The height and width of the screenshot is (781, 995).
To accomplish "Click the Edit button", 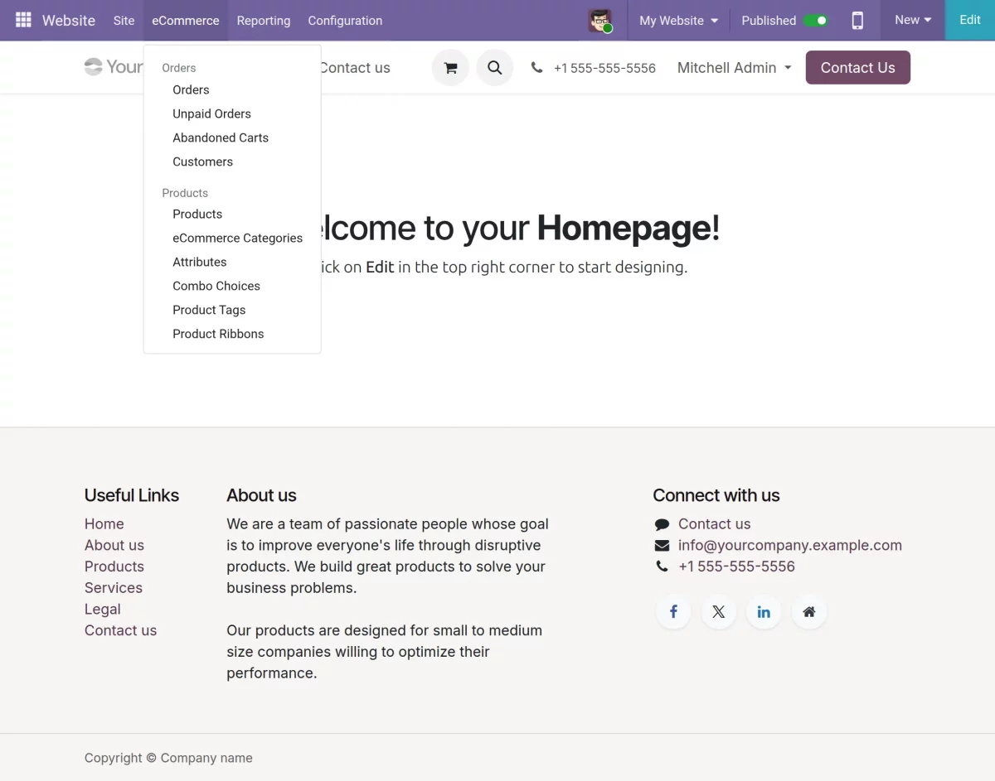I will pyautogui.click(x=970, y=20).
